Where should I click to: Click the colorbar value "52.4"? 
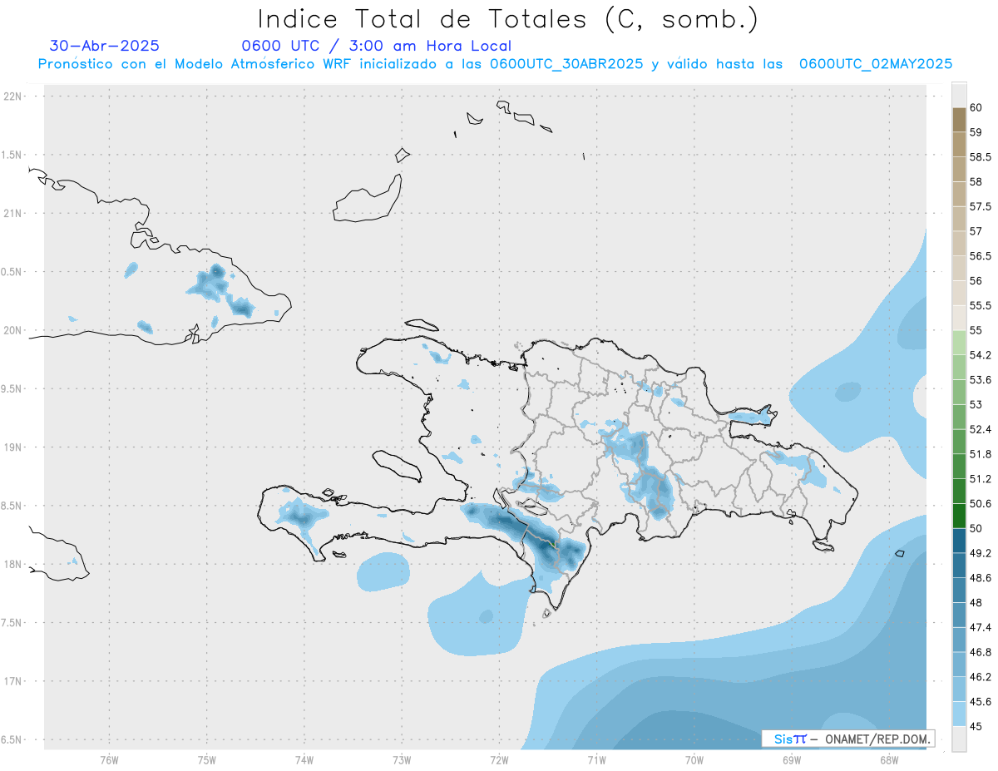click(981, 429)
